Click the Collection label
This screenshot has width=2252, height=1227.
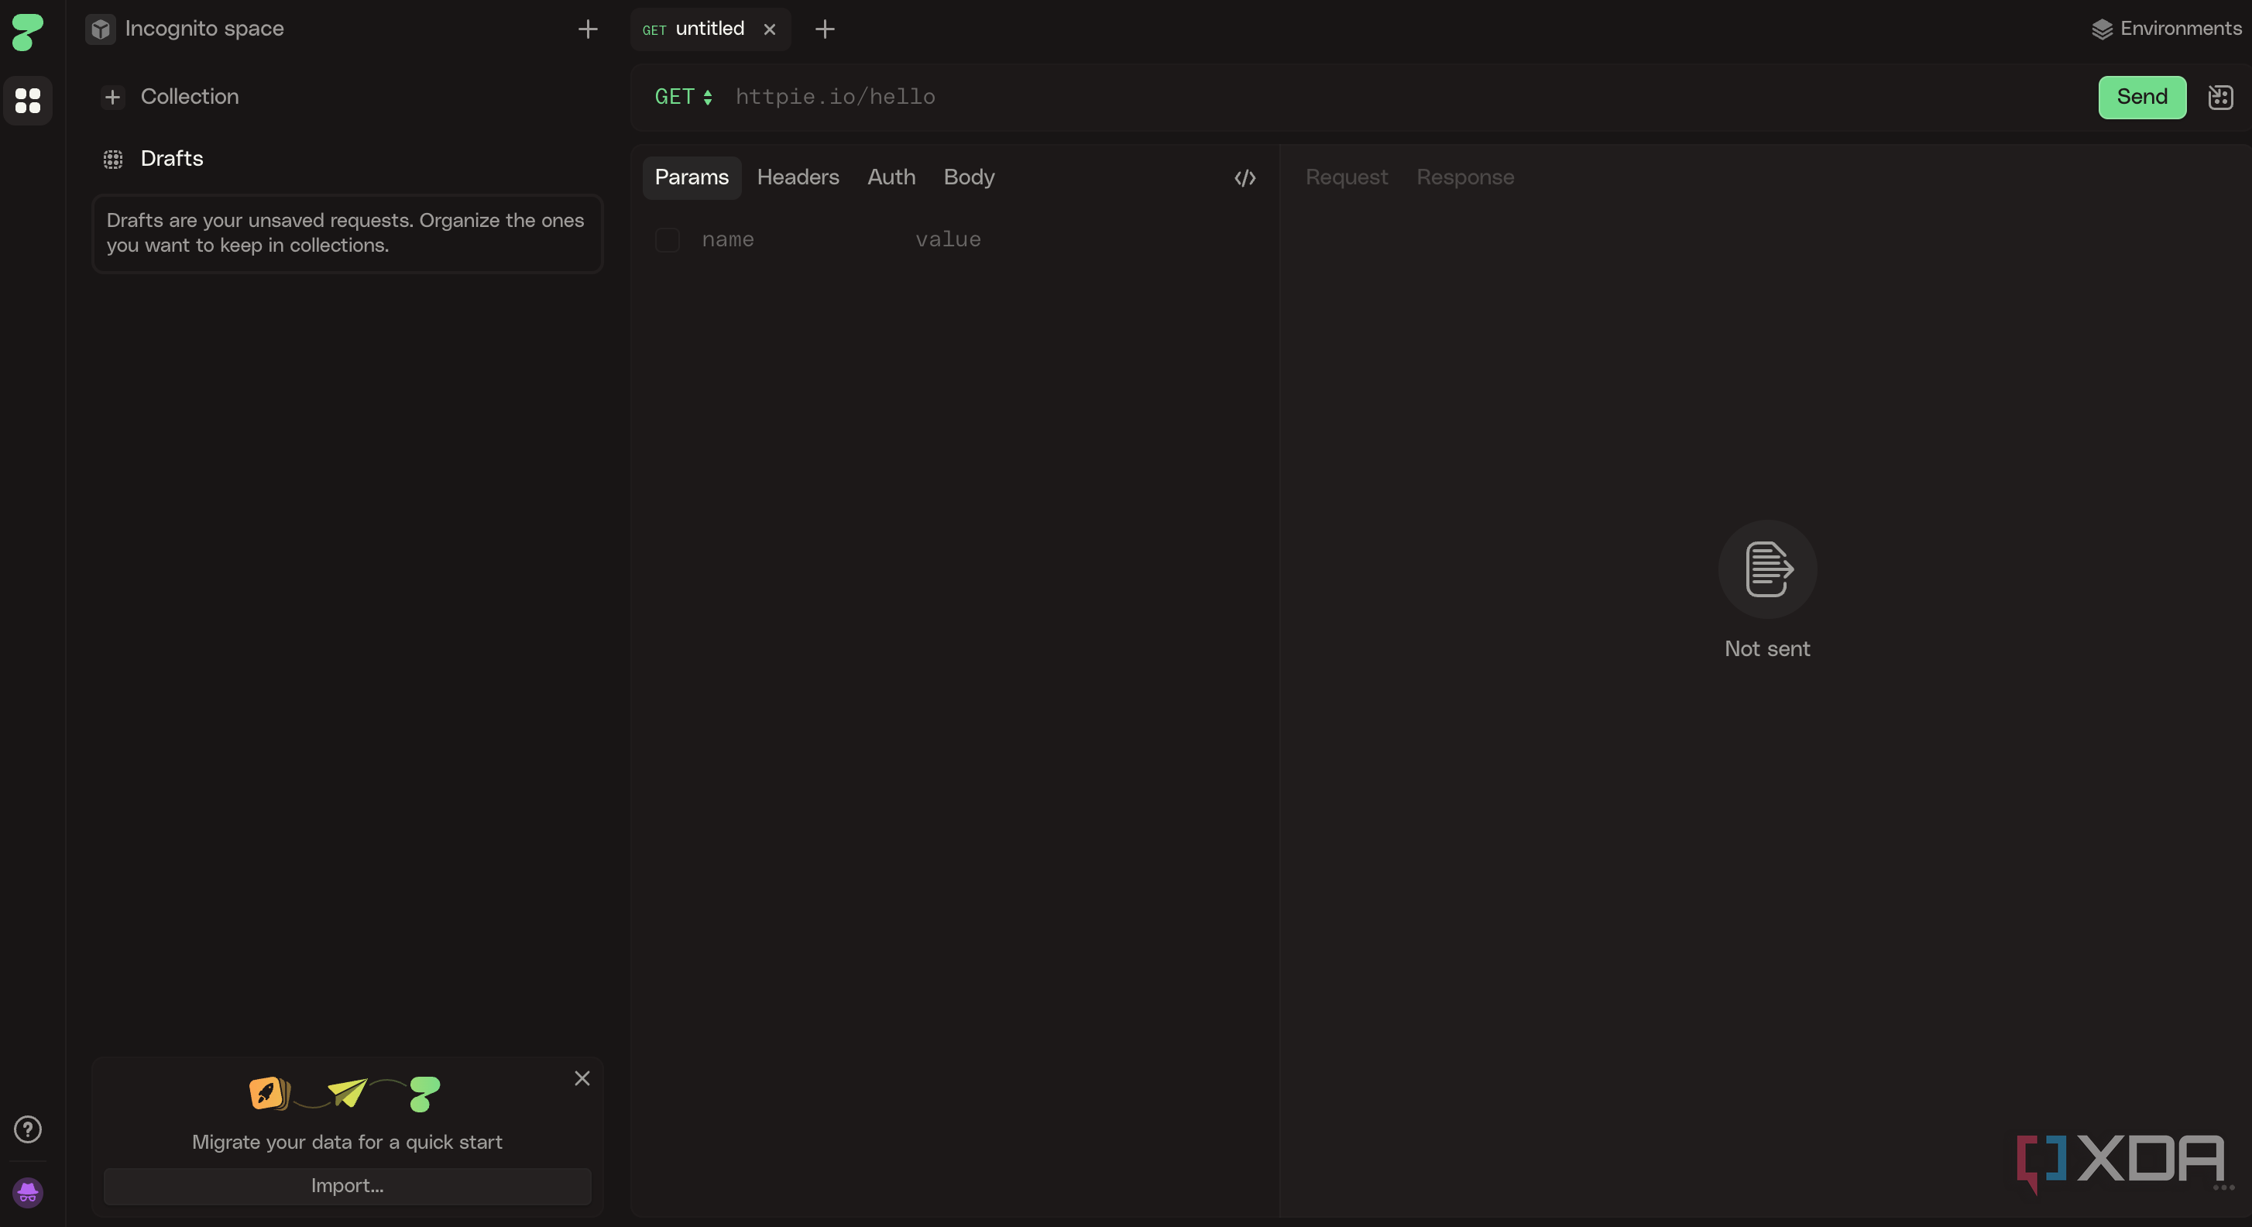(190, 97)
